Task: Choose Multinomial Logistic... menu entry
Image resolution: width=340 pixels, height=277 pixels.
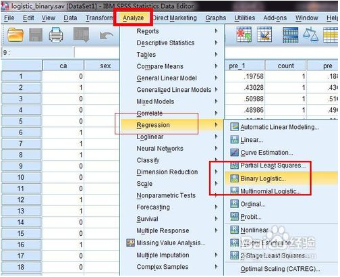Action: coord(281,191)
